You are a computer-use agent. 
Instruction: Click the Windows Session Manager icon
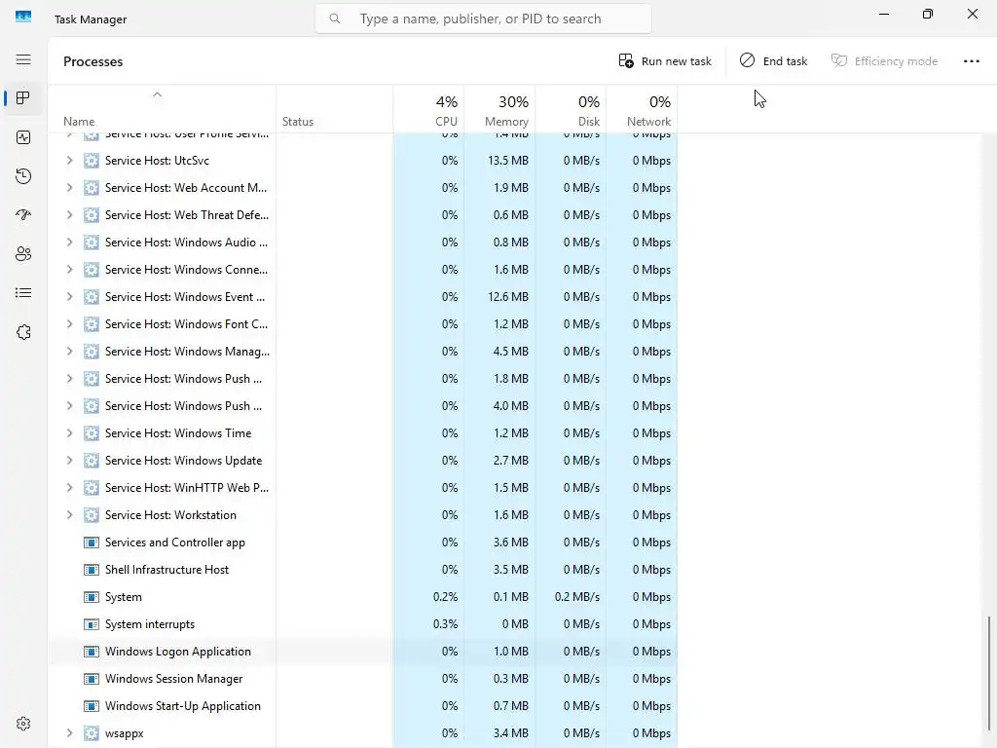point(92,679)
